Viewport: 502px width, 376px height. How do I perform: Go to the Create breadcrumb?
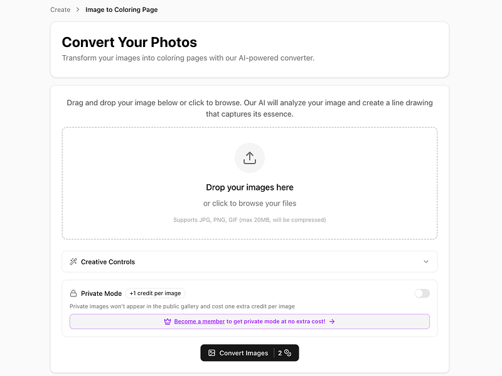60,10
